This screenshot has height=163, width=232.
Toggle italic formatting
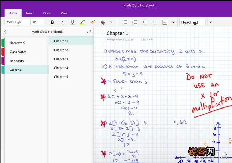[62, 22]
